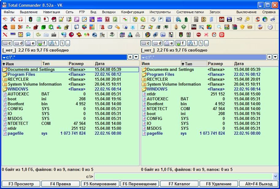This screenshot has width=280, height=189.
Task: Click the green cube icon
Action: click(43, 27)
